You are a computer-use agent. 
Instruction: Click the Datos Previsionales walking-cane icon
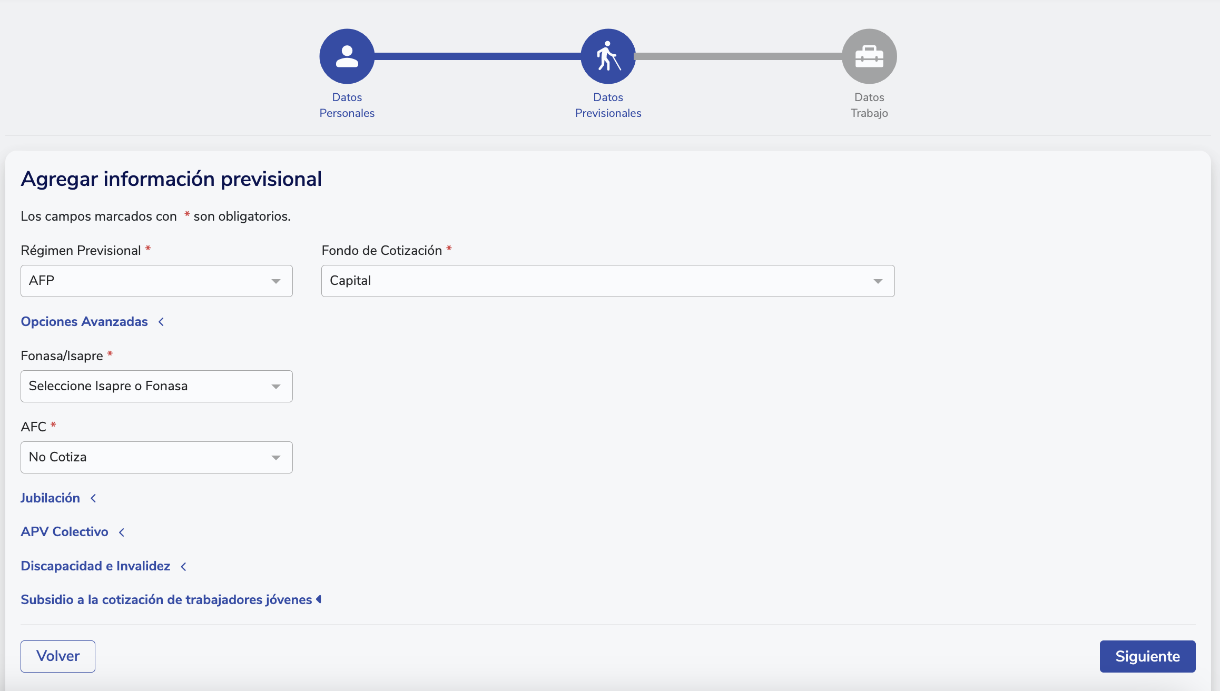[x=608, y=56]
